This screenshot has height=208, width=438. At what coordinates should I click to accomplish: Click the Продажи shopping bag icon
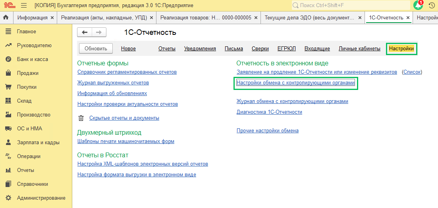coord(8,73)
